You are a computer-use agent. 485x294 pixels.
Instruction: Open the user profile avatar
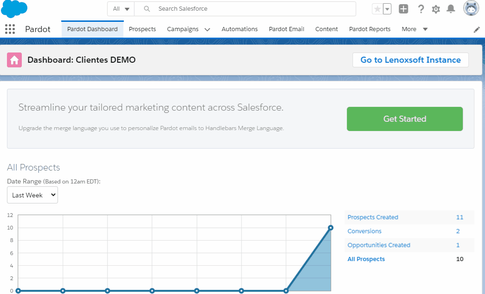point(471,8)
